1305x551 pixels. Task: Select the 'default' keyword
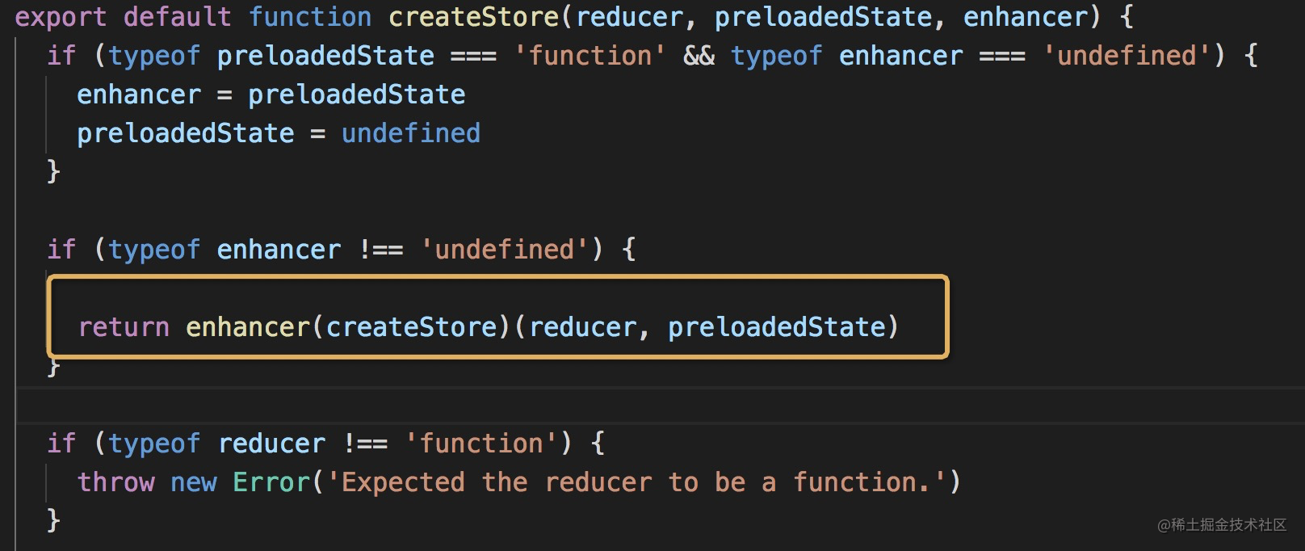click(x=178, y=16)
